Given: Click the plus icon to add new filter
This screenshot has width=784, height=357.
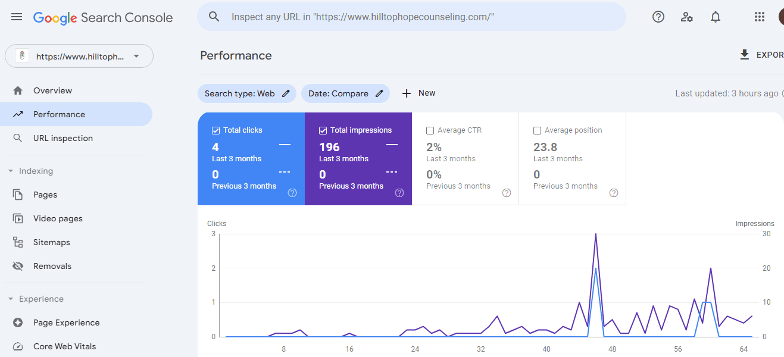Looking at the screenshot, I should (407, 93).
